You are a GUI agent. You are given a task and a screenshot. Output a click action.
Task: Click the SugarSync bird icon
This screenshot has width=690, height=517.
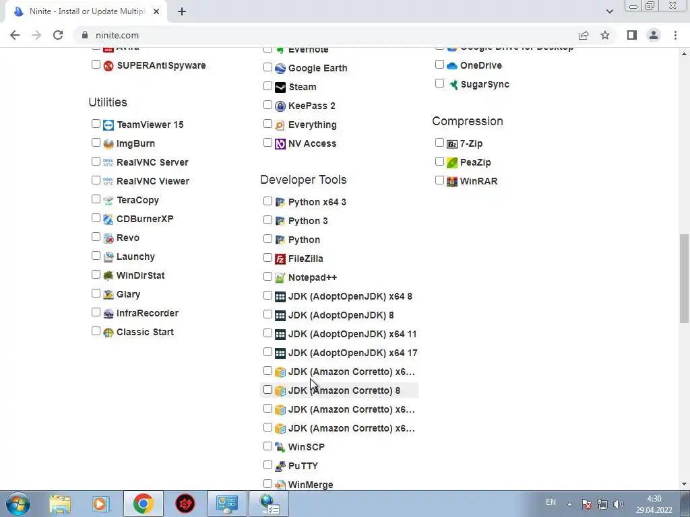[452, 84]
